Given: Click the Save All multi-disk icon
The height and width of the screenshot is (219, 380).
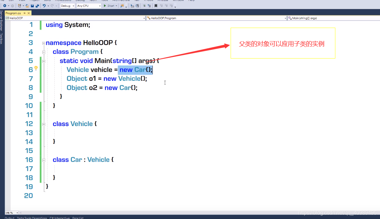Looking at the screenshot, I should (37, 6).
